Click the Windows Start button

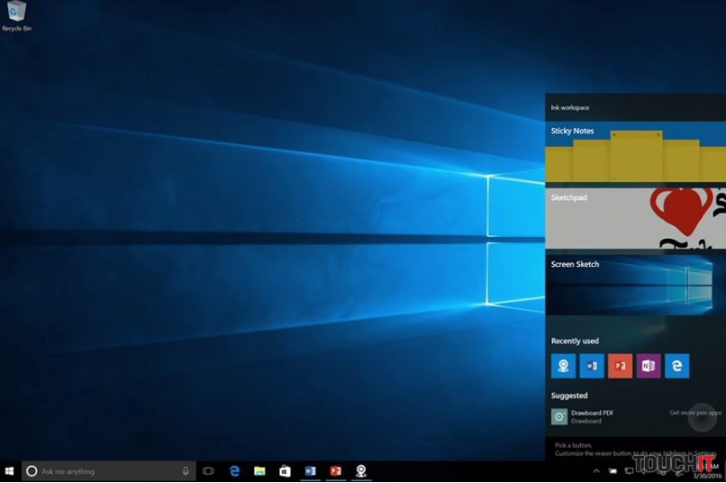10,471
